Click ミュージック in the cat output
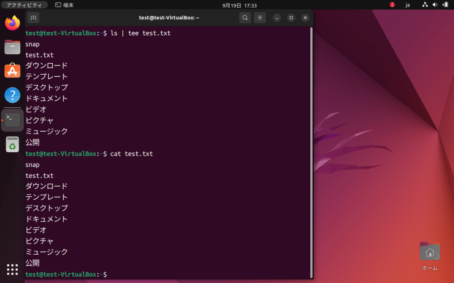The image size is (454, 283). coord(46,252)
